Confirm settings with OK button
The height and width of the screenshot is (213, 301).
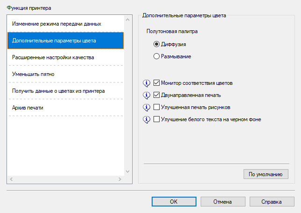pyautogui.click(x=173, y=202)
